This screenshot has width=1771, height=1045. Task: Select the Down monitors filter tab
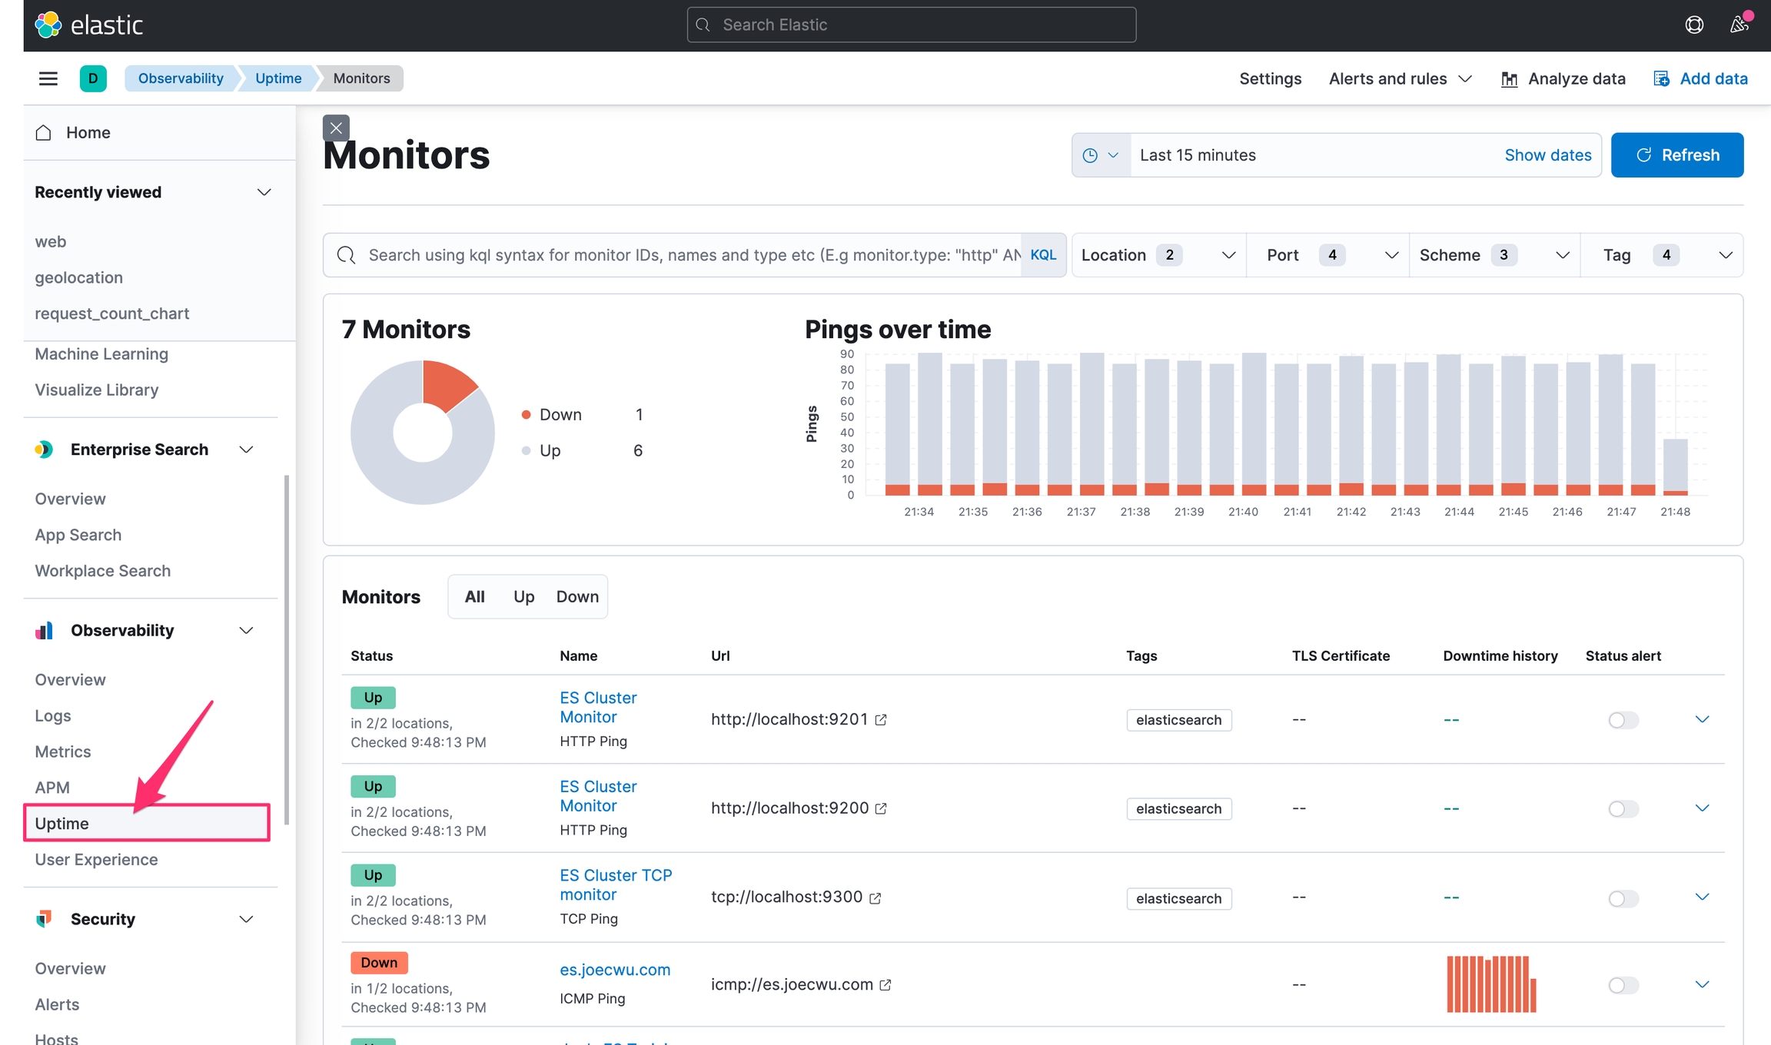(x=577, y=597)
